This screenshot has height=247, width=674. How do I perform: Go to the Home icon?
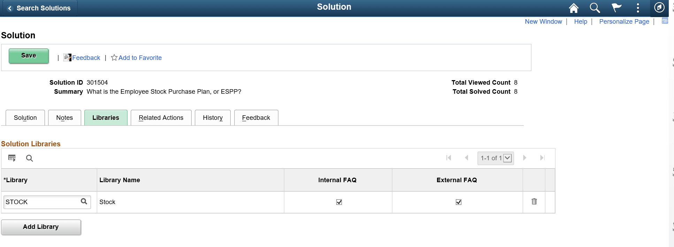coord(574,7)
